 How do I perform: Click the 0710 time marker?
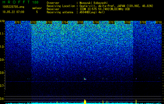(159, 22)
